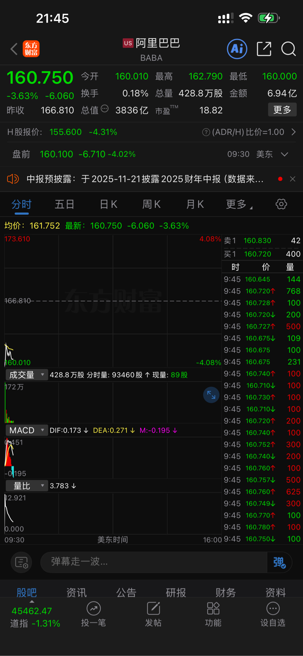The width and height of the screenshot is (303, 656).
Task: Tap the share export icon
Action: coord(264,49)
